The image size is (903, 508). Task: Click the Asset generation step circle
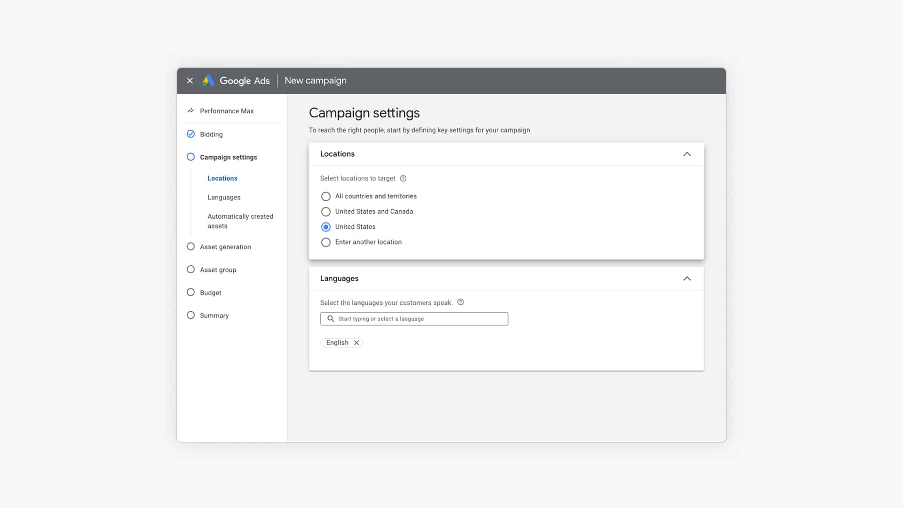(x=190, y=246)
